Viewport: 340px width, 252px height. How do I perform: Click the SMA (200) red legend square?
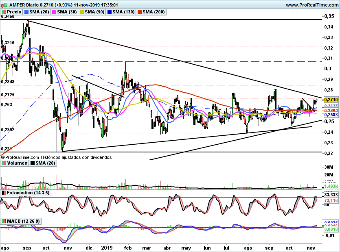[139, 12]
